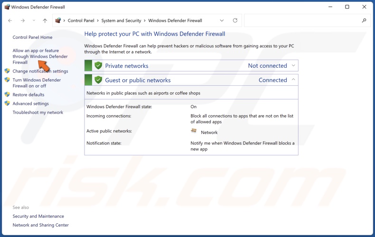Collapse the Guest or public networks section
The image size is (375, 237).
pyautogui.click(x=293, y=80)
